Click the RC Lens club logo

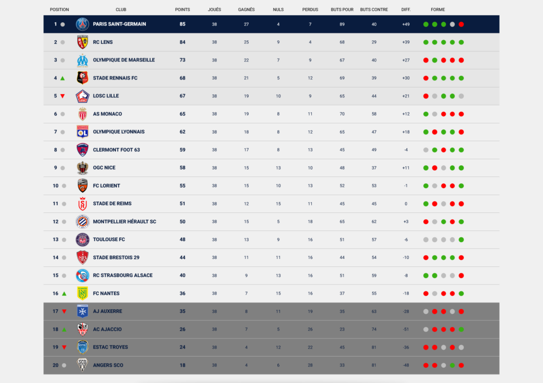click(x=82, y=42)
